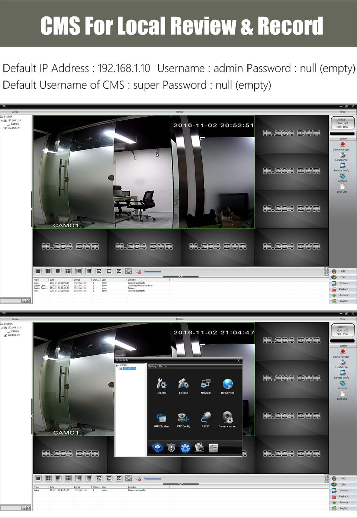This screenshot has height=518, width=357.
Task: Adjust volume slider in lower CMS window
Action: pyautogui.click(x=152, y=478)
